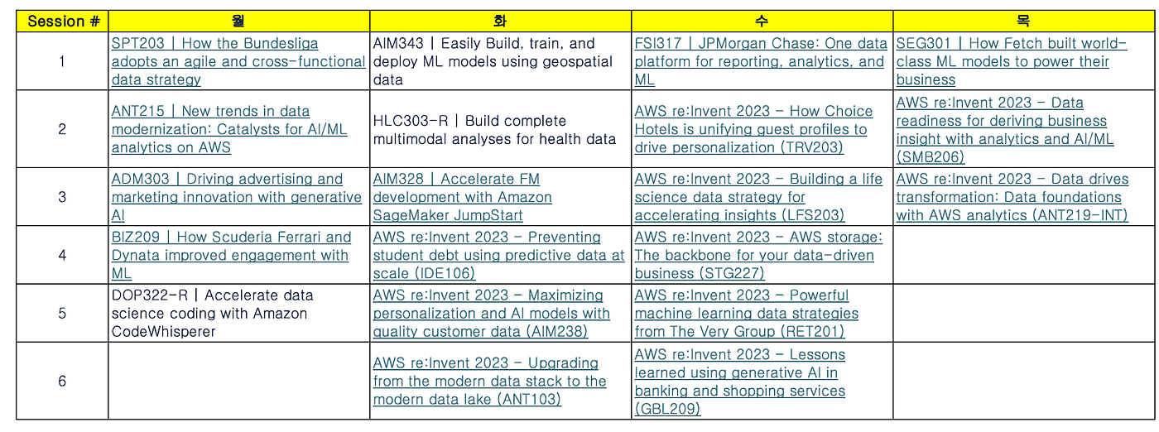1159x432 pixels.
Task: Open BIZ209 Scuderia Ferrari and Dynata link
Action: 232,255
